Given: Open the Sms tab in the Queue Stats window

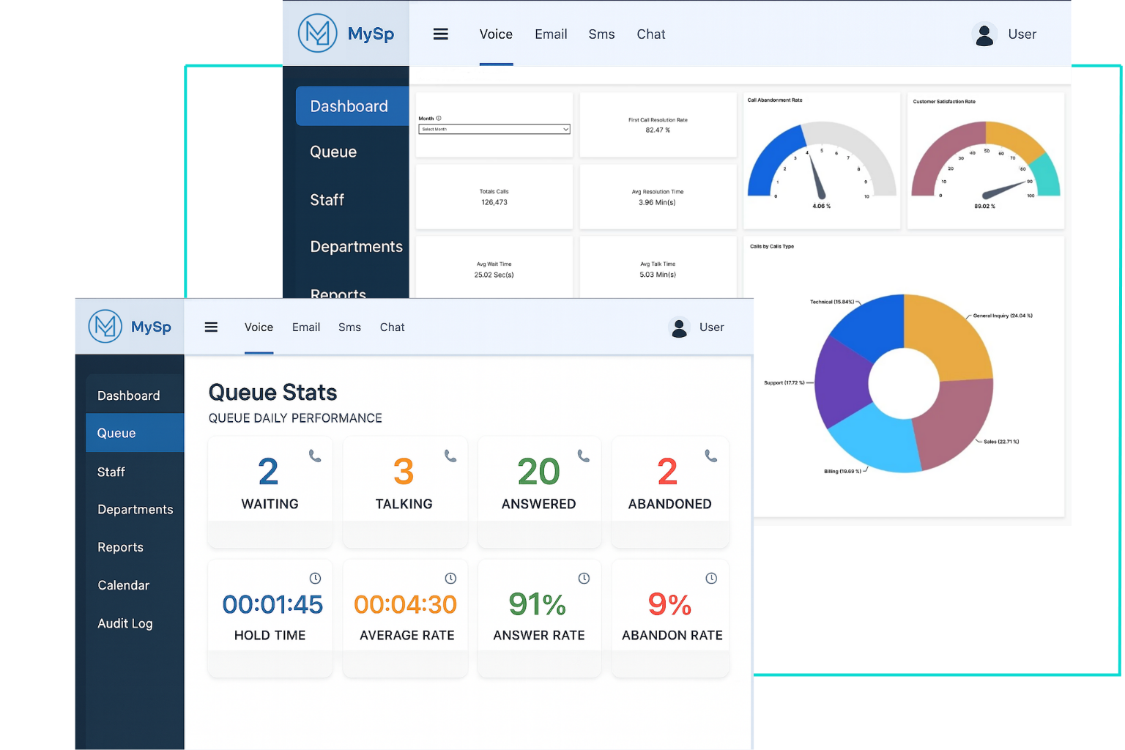Looking at the screenshot, I should tap(349, 327).
